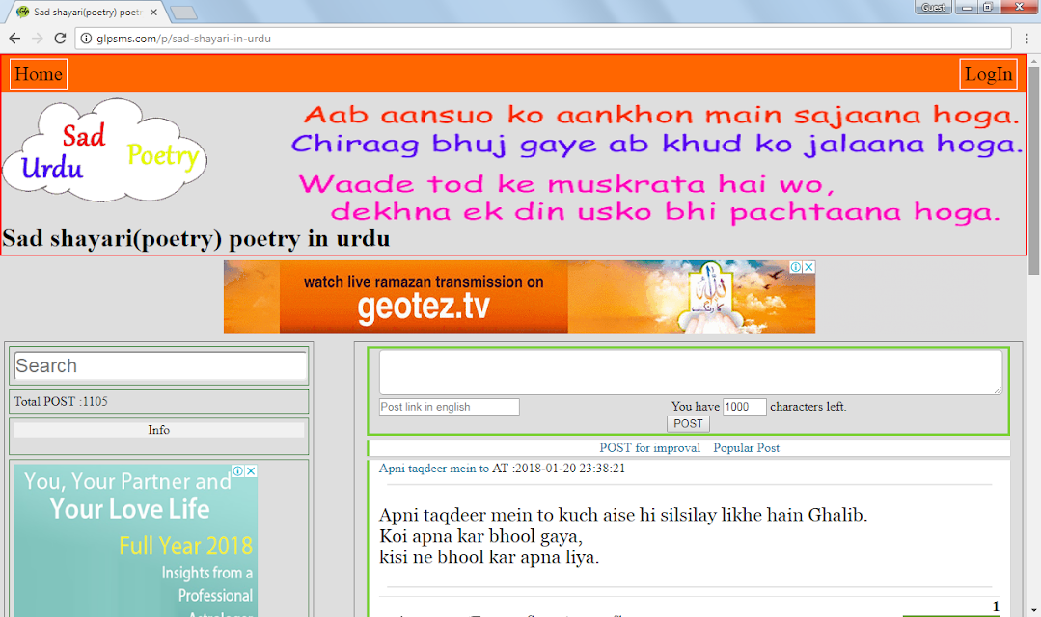Screen dimensions: 1041x617
Task: Click the browser forward arrow
Action: tap(38, 39)
